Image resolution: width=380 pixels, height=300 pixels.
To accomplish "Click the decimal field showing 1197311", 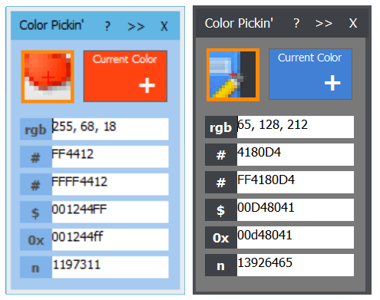I will [x=111, y=267].
